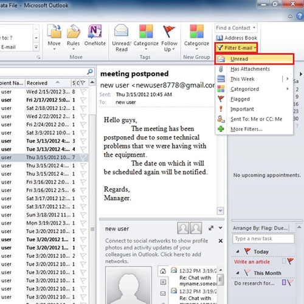The image size is (304, 304).
Task: Toggle the flag on the Do research for task
Action: [x=291, y=282]
